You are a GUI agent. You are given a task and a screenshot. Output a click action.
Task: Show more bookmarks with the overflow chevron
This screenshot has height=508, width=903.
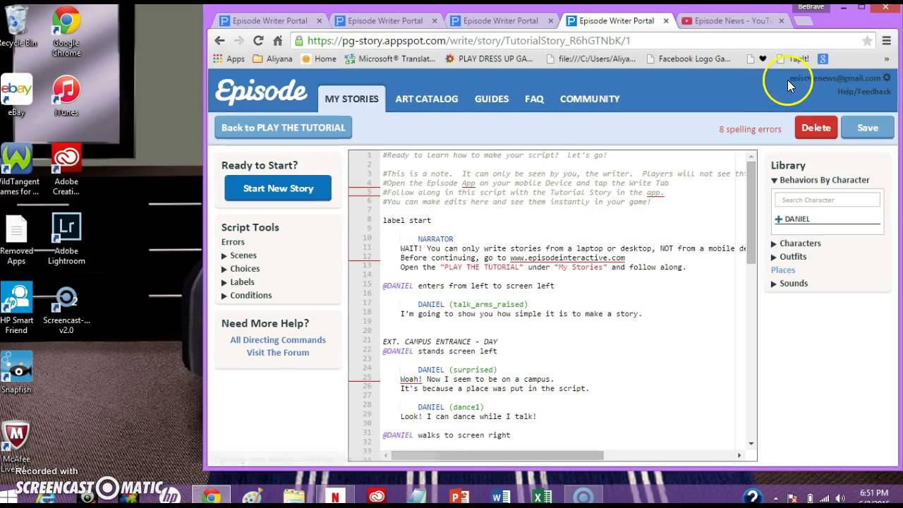(887, 59)
